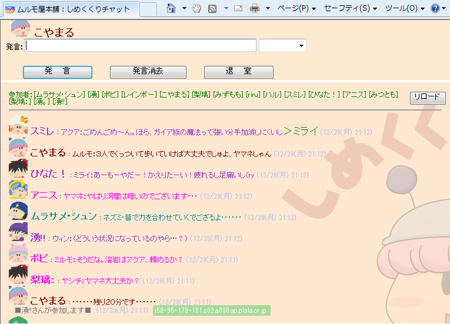Click [riru] in the participants list

tap(253, 95)
